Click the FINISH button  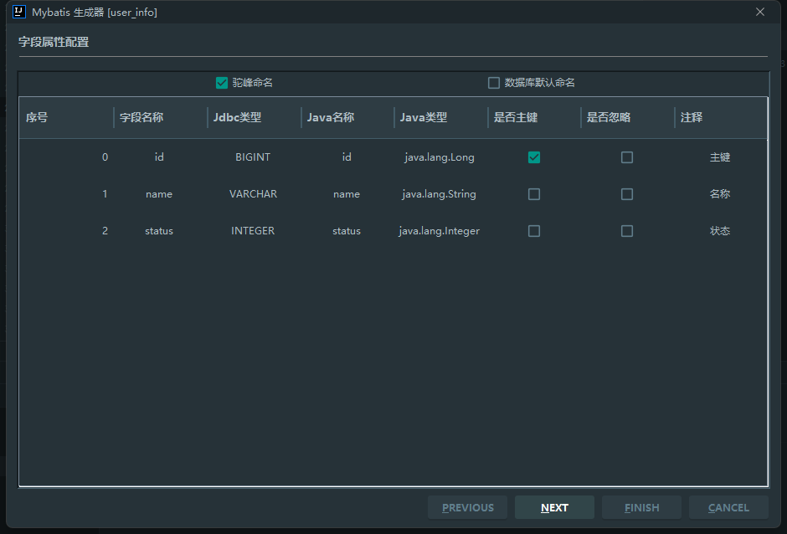tap(641, 507)
